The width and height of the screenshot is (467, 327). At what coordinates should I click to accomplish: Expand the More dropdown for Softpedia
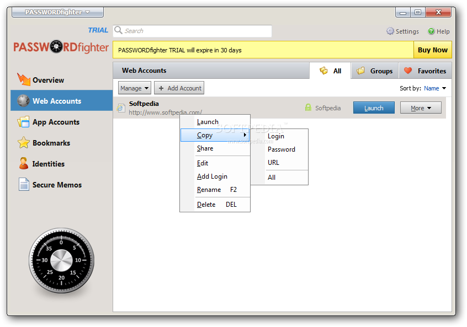421,108
